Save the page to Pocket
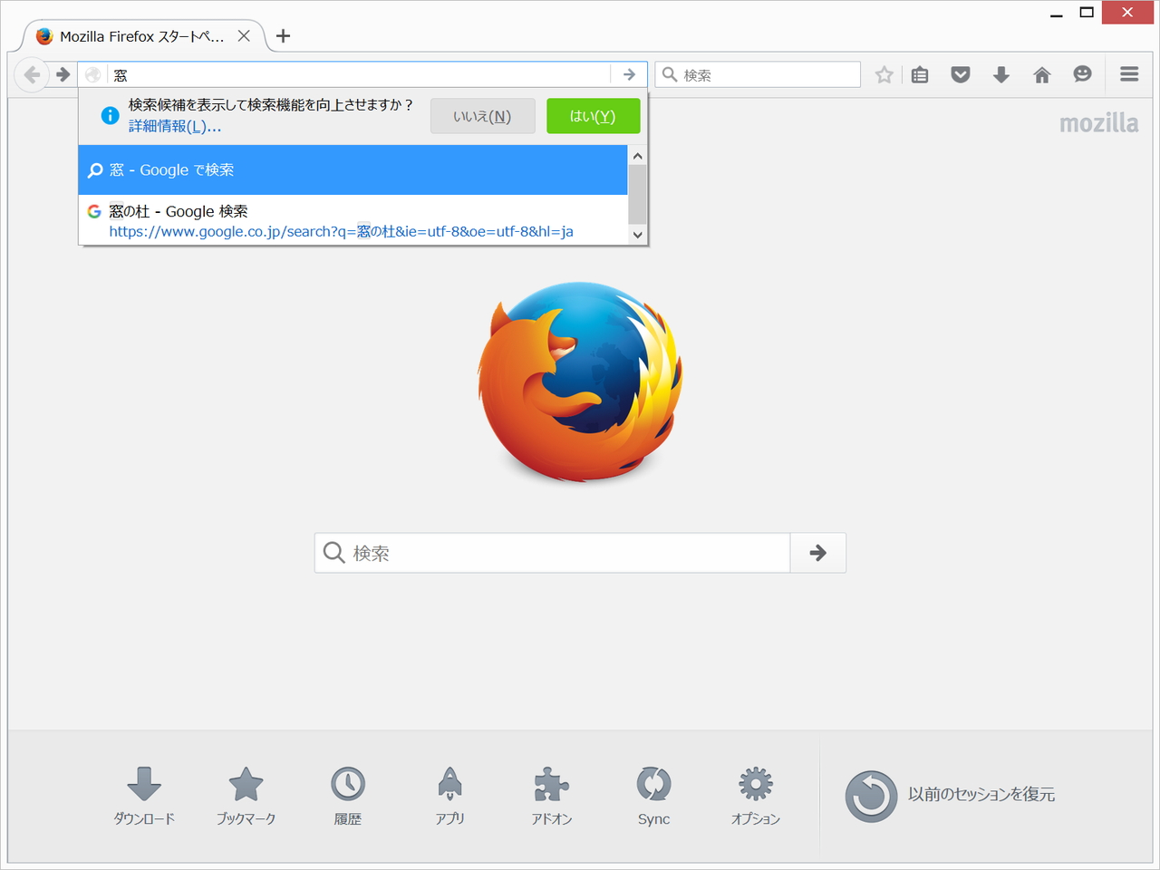 (960, 74)
